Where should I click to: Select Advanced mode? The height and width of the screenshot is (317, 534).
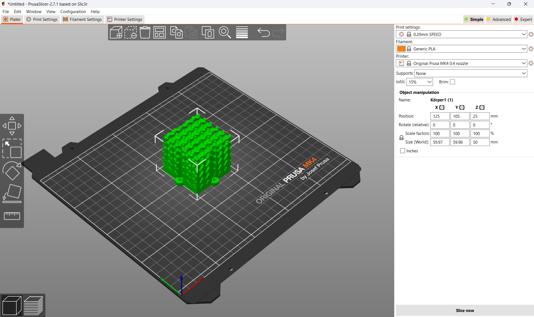pos(499,19)
